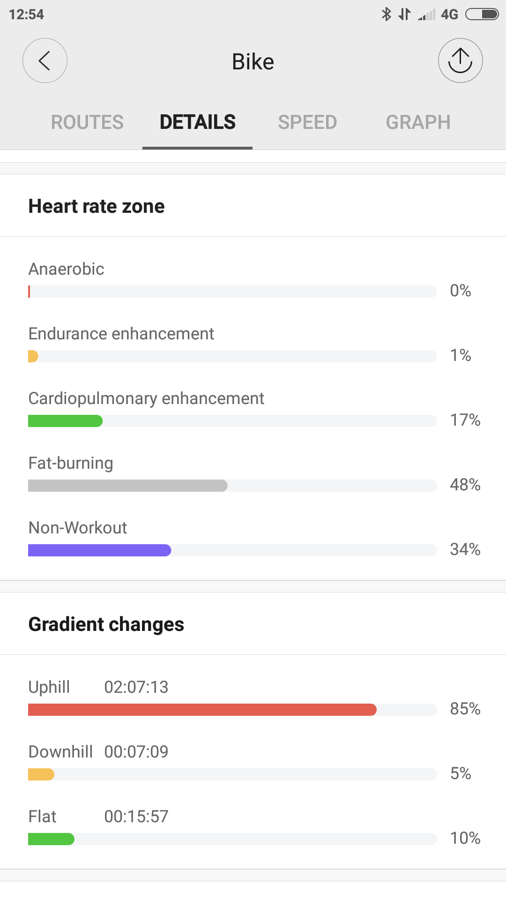Tap the yellow Downhill gradient bar
Screen dimensions: 506x900
(x=41, y=774)
